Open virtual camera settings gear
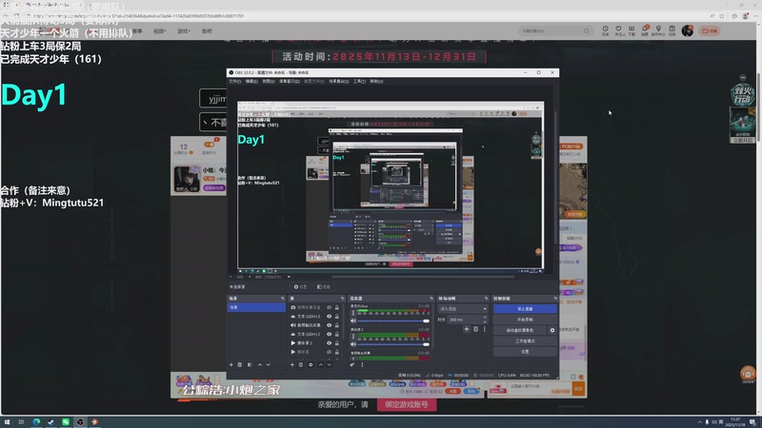This screenshot has width=762, height=428. click(x=552, y=330)
